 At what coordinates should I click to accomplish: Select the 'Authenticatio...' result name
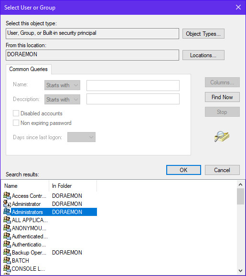point(29,245)
